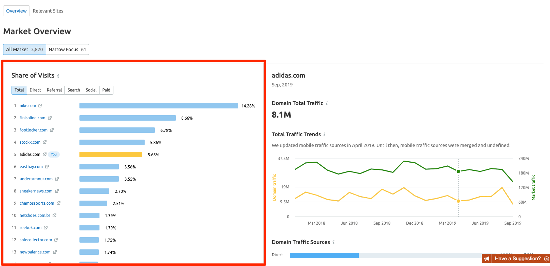The image size is (550, 266).
Task: Open external link icon next to champssports.com
Action: tap(58, 203)
